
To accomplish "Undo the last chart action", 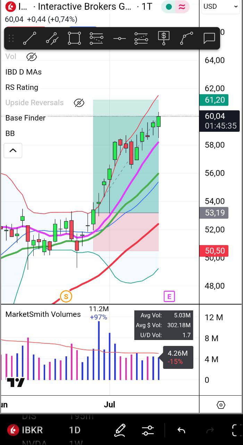I will click(x=181, y=430).
